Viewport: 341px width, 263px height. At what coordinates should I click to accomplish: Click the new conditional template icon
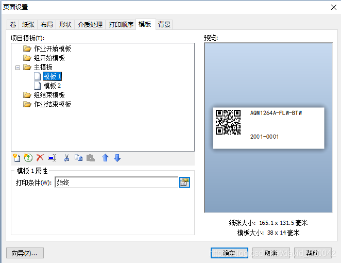(28, 158)
